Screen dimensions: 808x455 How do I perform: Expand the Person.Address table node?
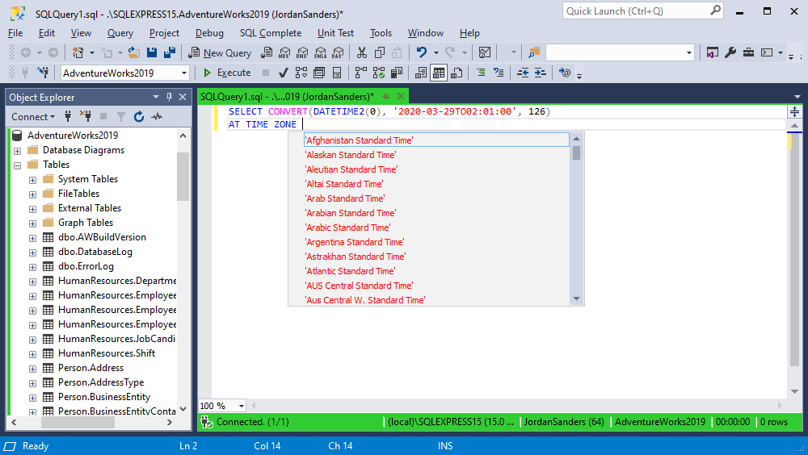(x=32, y=369)
